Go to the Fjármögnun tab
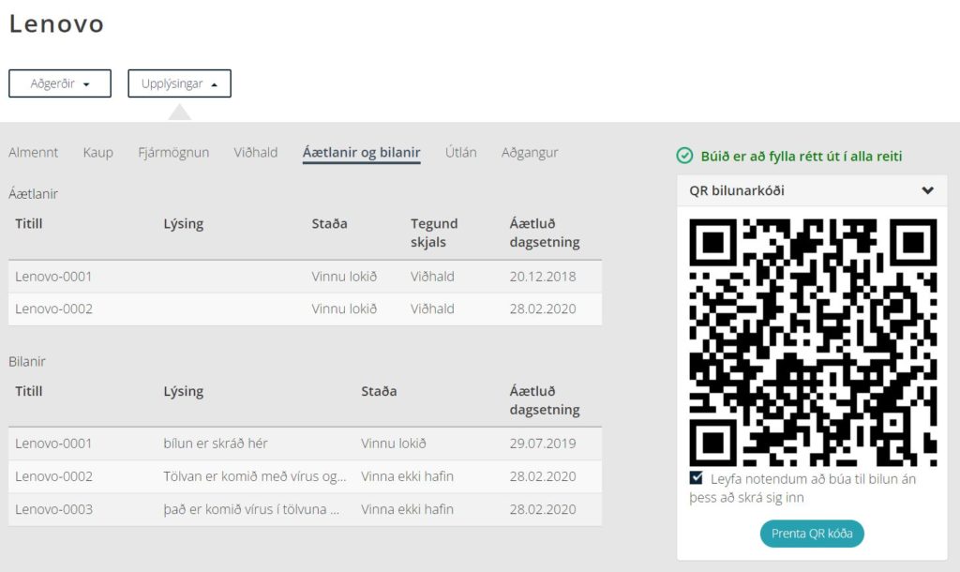The width and height of the screenshot is (960, 572). point(173,153)
